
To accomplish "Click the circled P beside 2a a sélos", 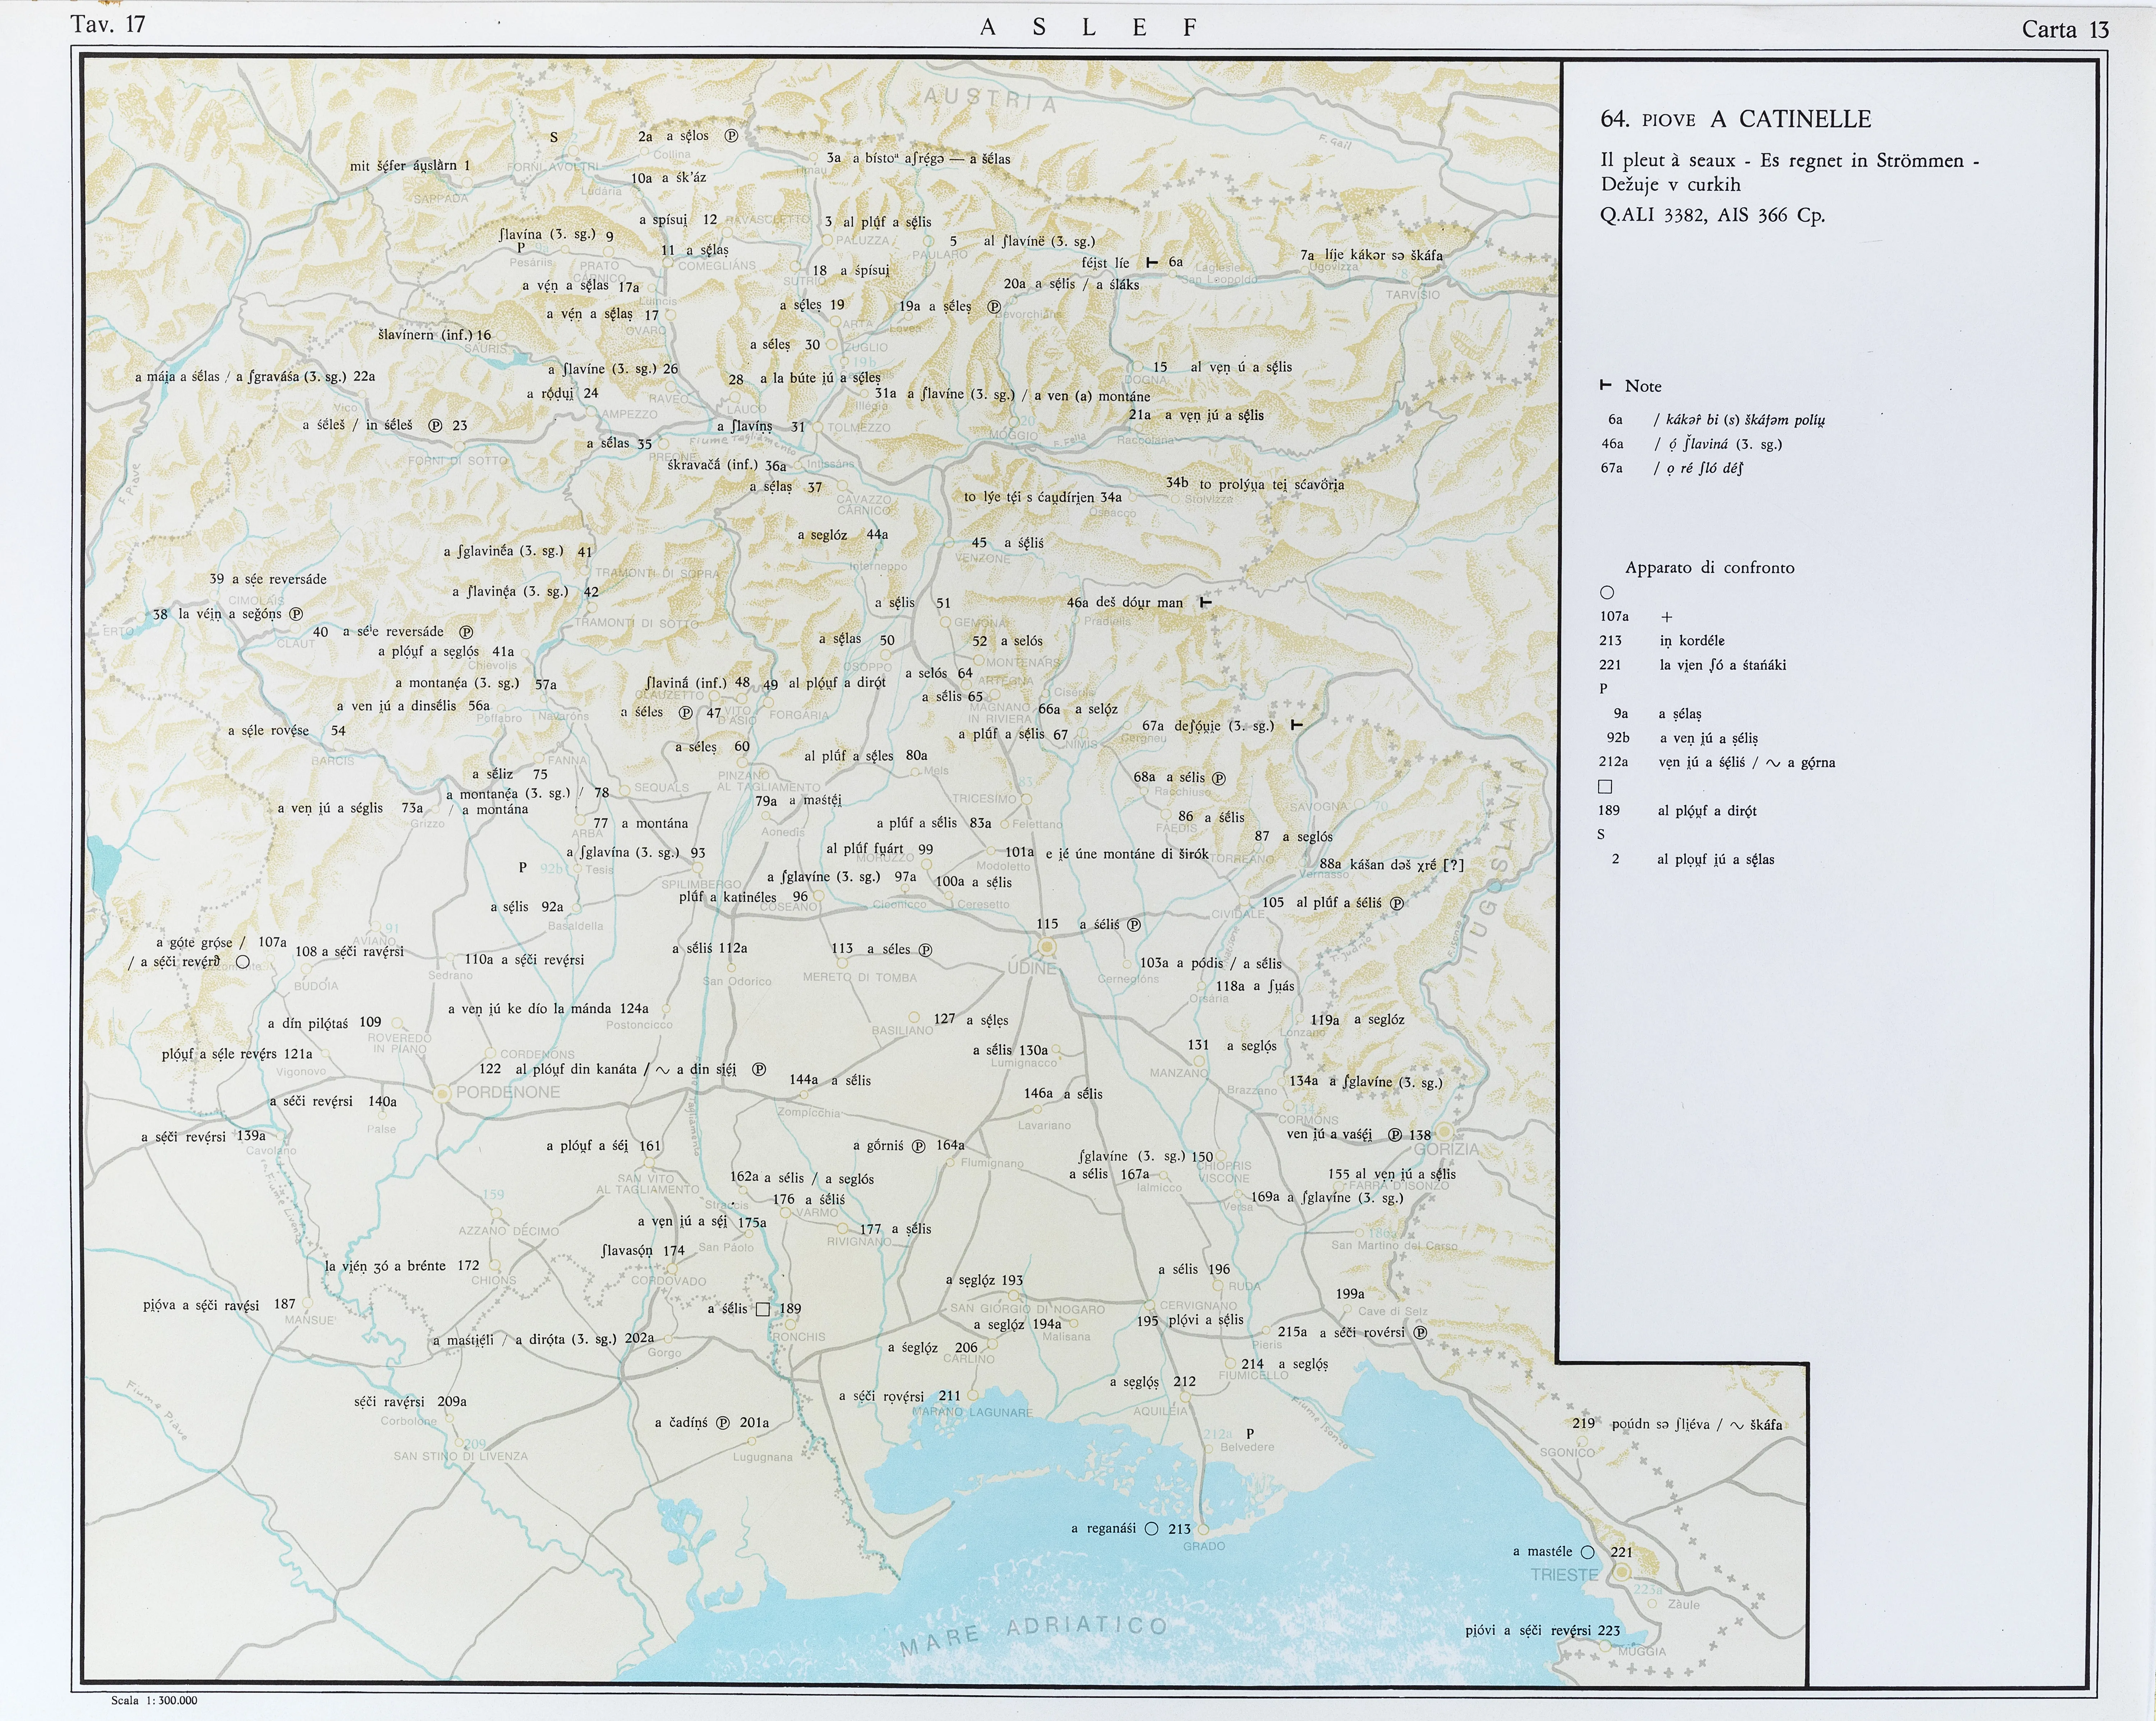I will (731, 136).
